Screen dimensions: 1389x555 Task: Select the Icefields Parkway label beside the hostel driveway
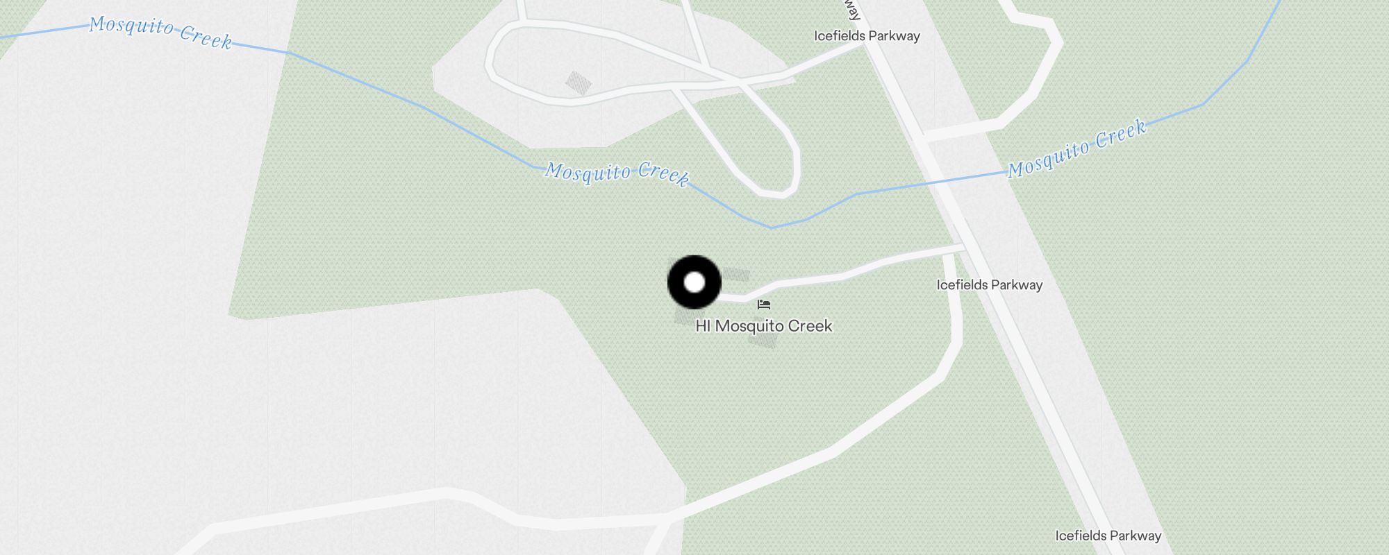[x=989, y=284]
